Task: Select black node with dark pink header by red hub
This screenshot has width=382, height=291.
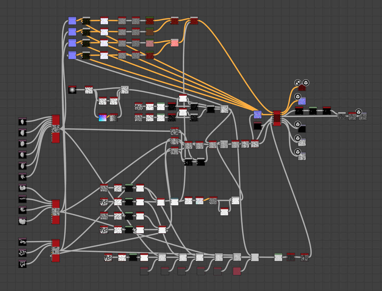Action: pos(257,126)
